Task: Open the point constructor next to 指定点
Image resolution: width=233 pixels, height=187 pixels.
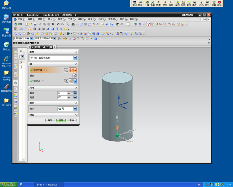Action: (66, 81)
